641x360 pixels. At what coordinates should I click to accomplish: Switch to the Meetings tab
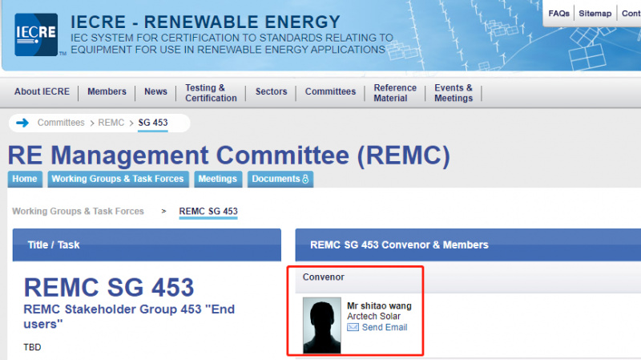click(x=217, y=179)
